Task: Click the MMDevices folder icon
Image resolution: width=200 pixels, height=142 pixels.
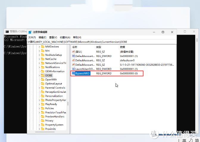Action: click(x=43, y=47)
